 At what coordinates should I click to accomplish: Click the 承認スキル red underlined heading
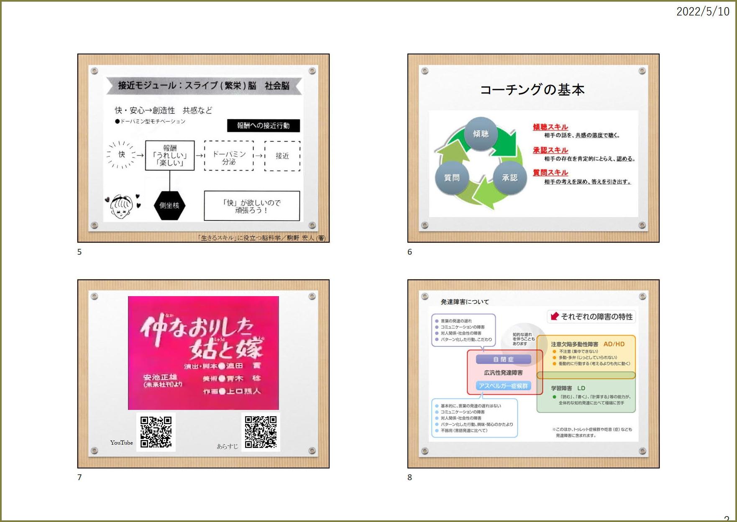550,150
